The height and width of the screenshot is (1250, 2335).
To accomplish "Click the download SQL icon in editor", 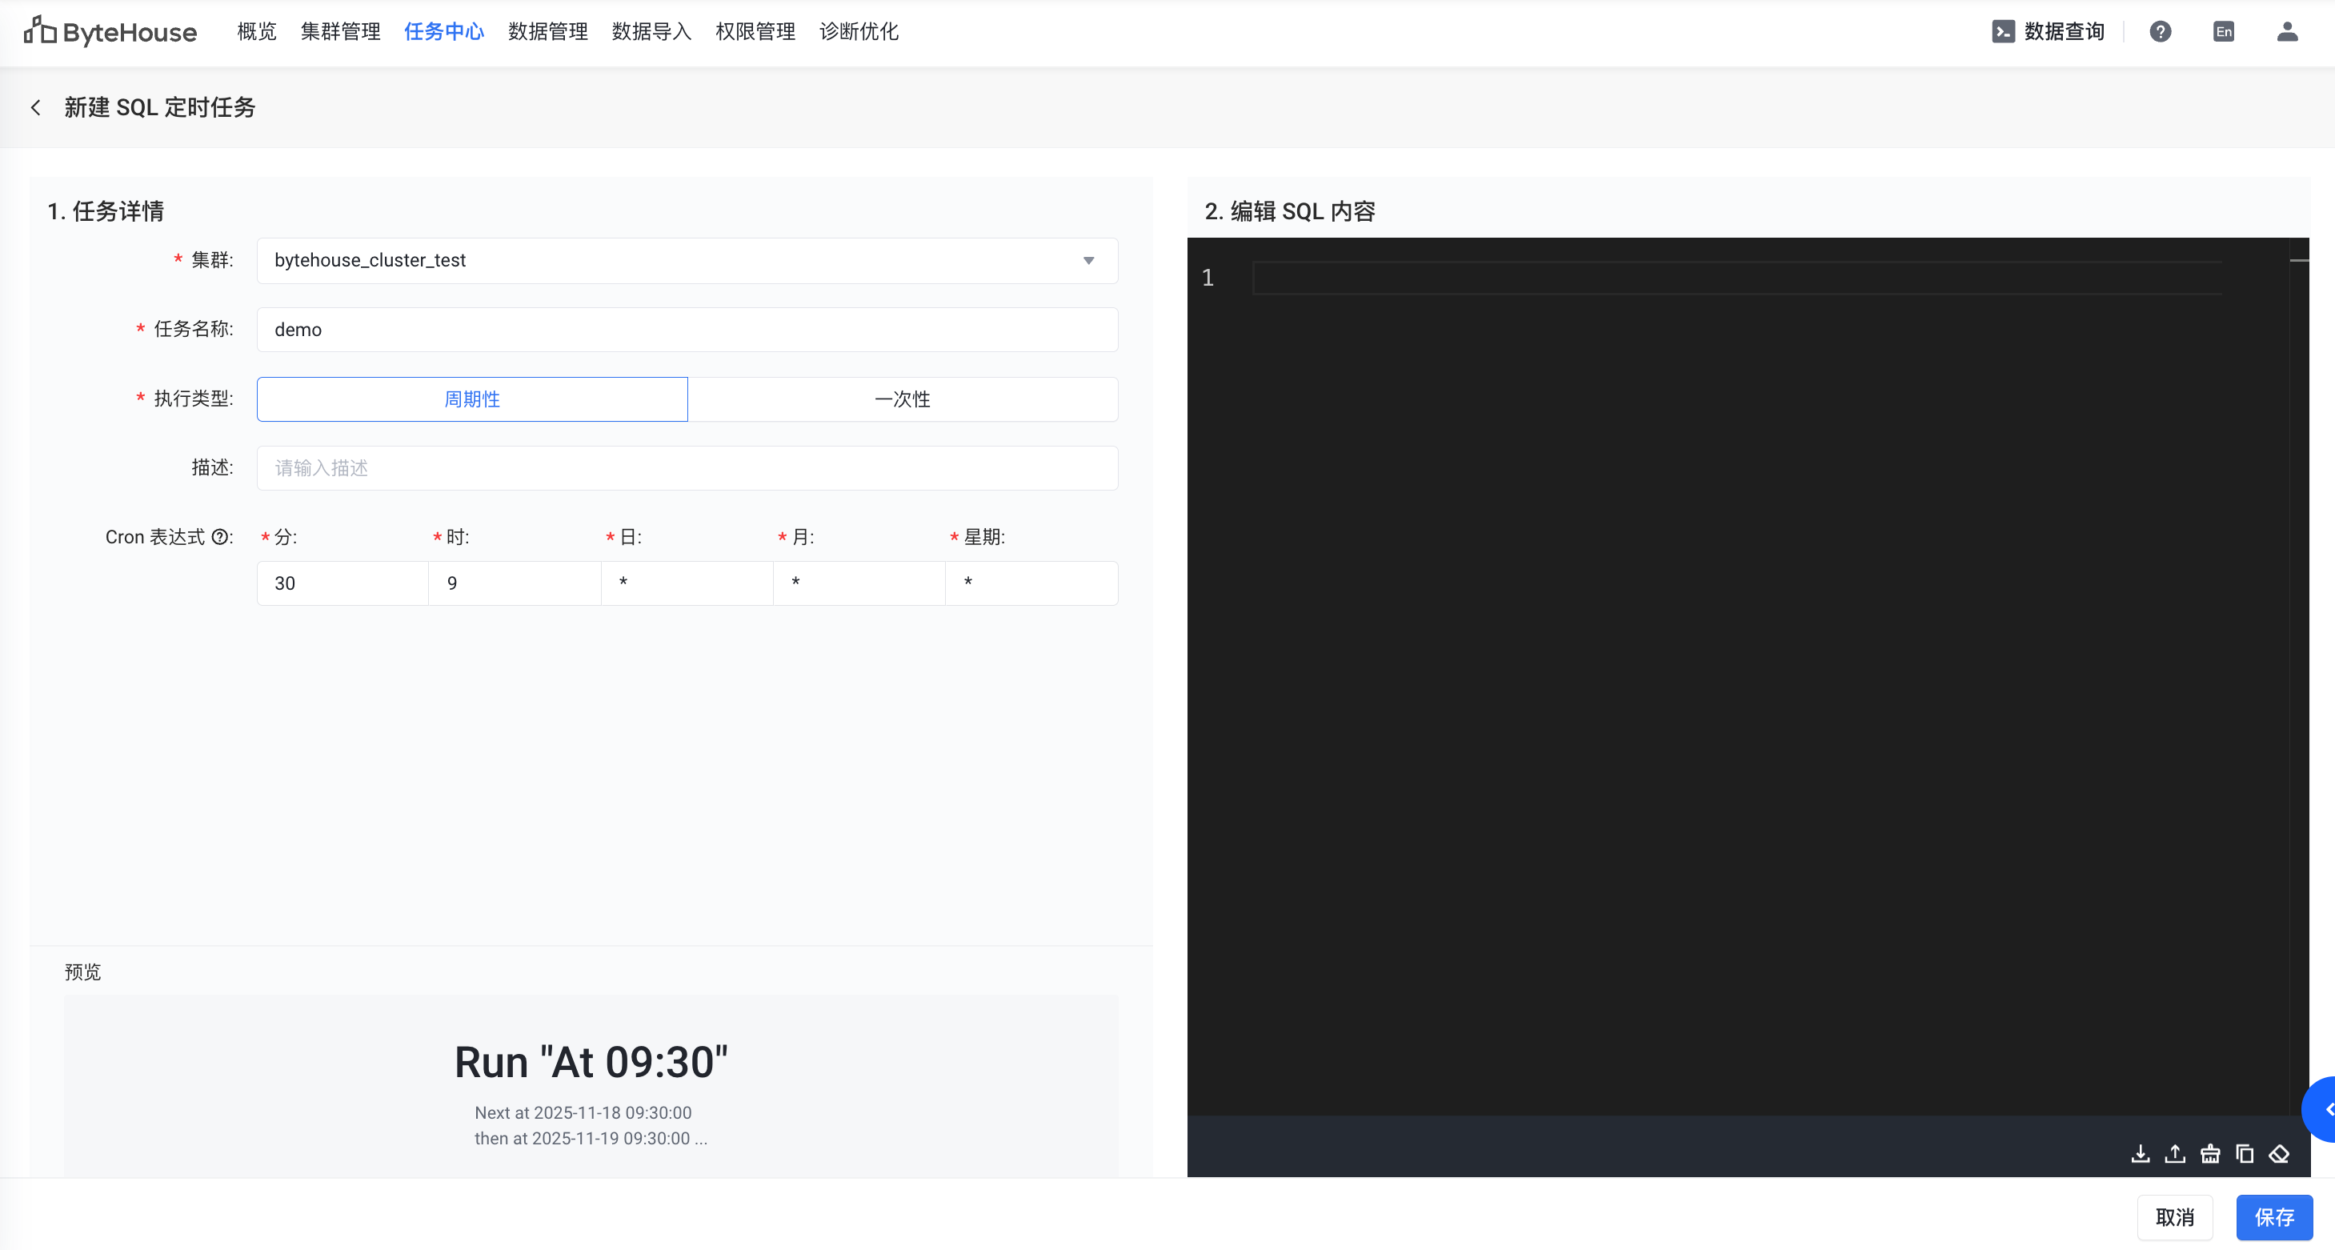I will [2140, 1154].
